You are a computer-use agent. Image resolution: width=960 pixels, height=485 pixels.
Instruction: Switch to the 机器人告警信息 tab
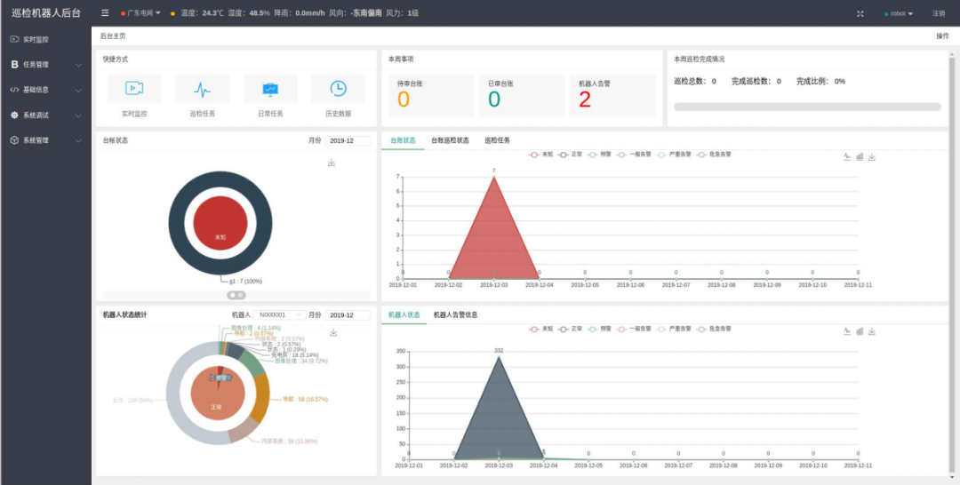tap(455, 314)
